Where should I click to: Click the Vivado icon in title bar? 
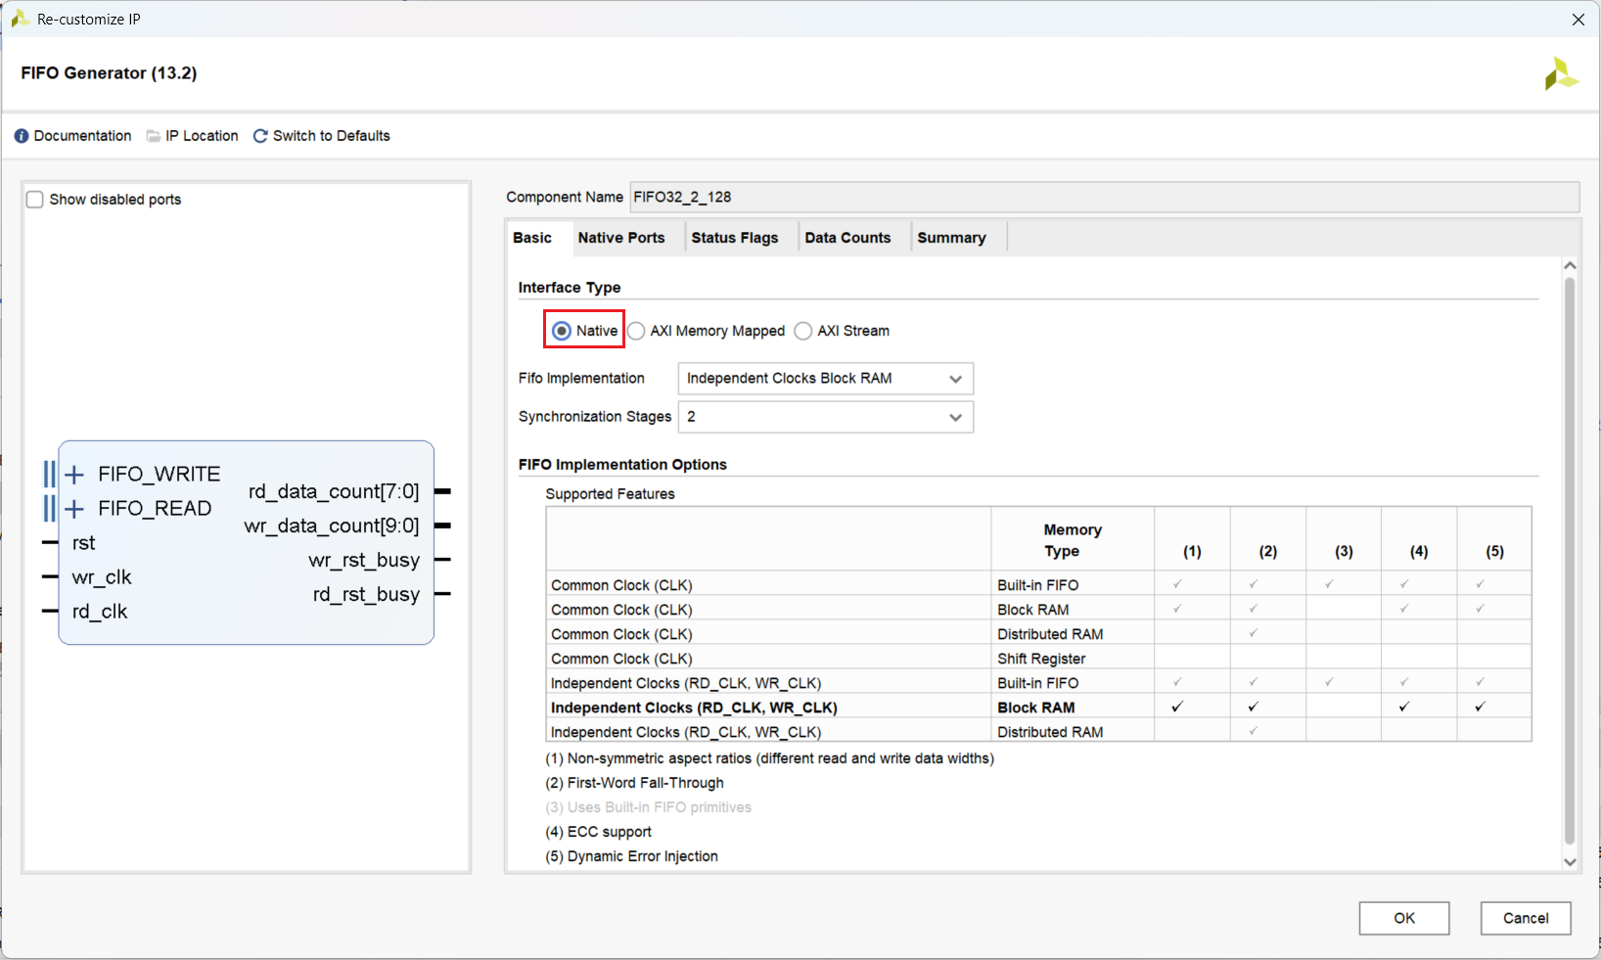[x=19, y=19]
